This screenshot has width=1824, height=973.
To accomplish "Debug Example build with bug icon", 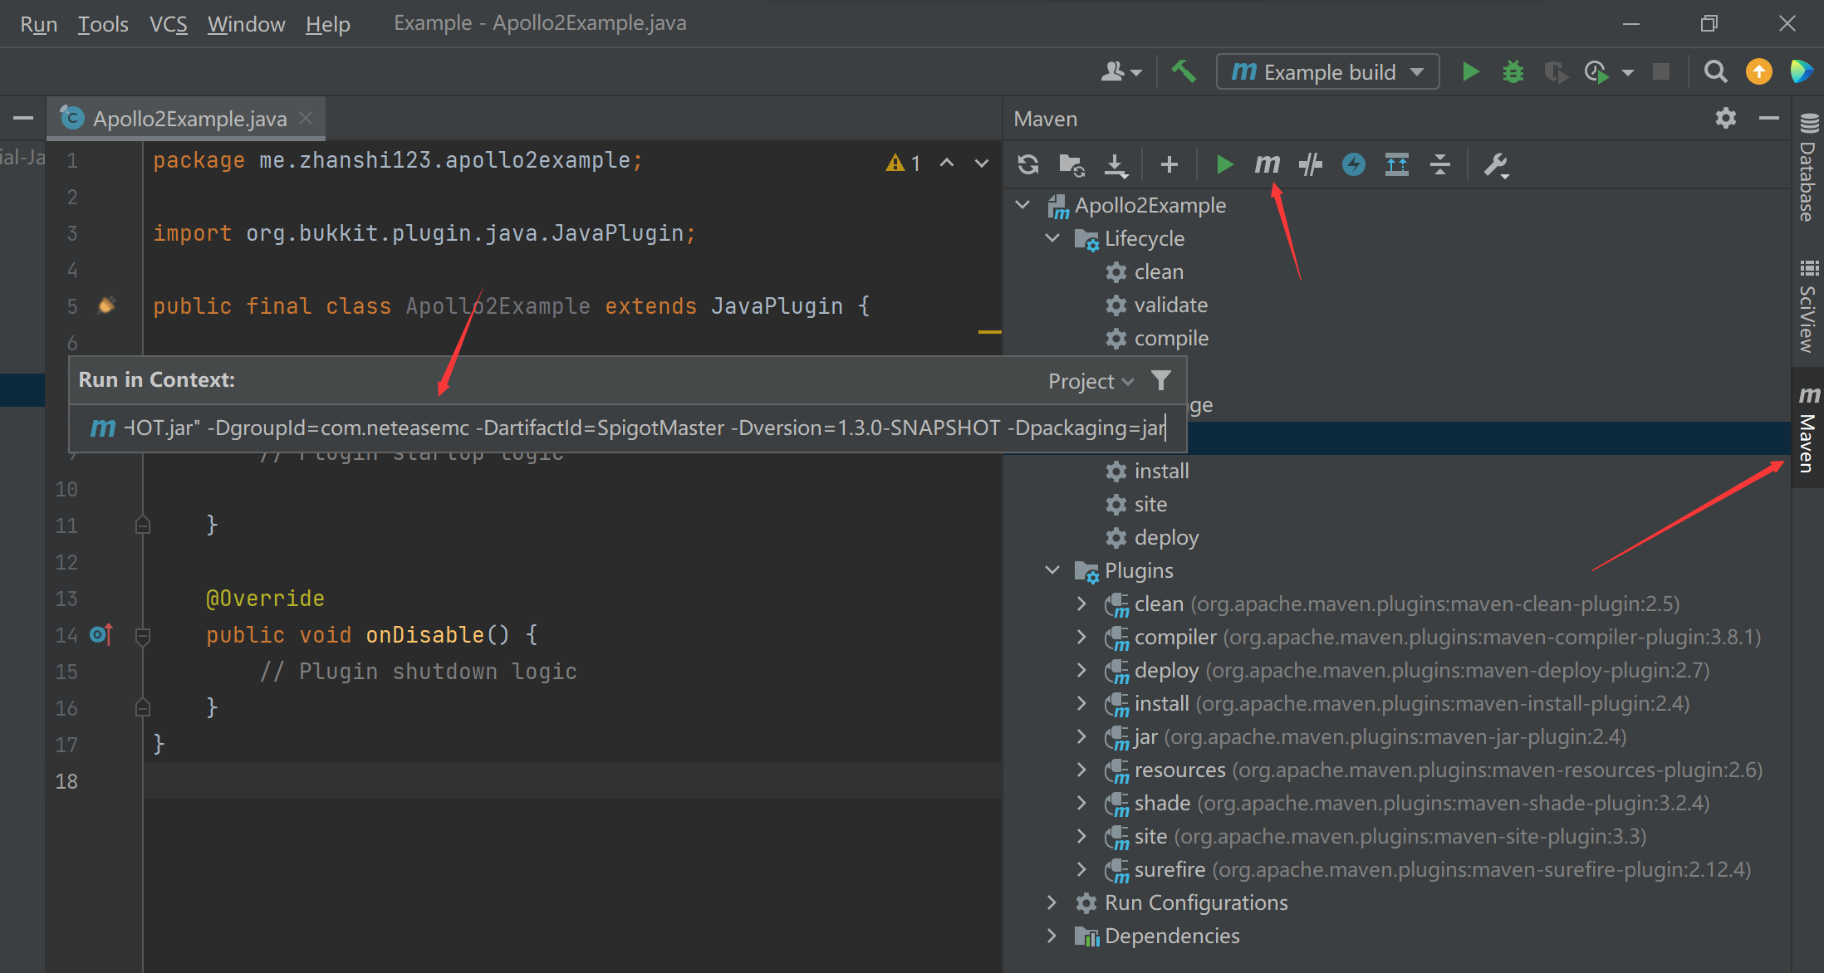I will 1513,71.
